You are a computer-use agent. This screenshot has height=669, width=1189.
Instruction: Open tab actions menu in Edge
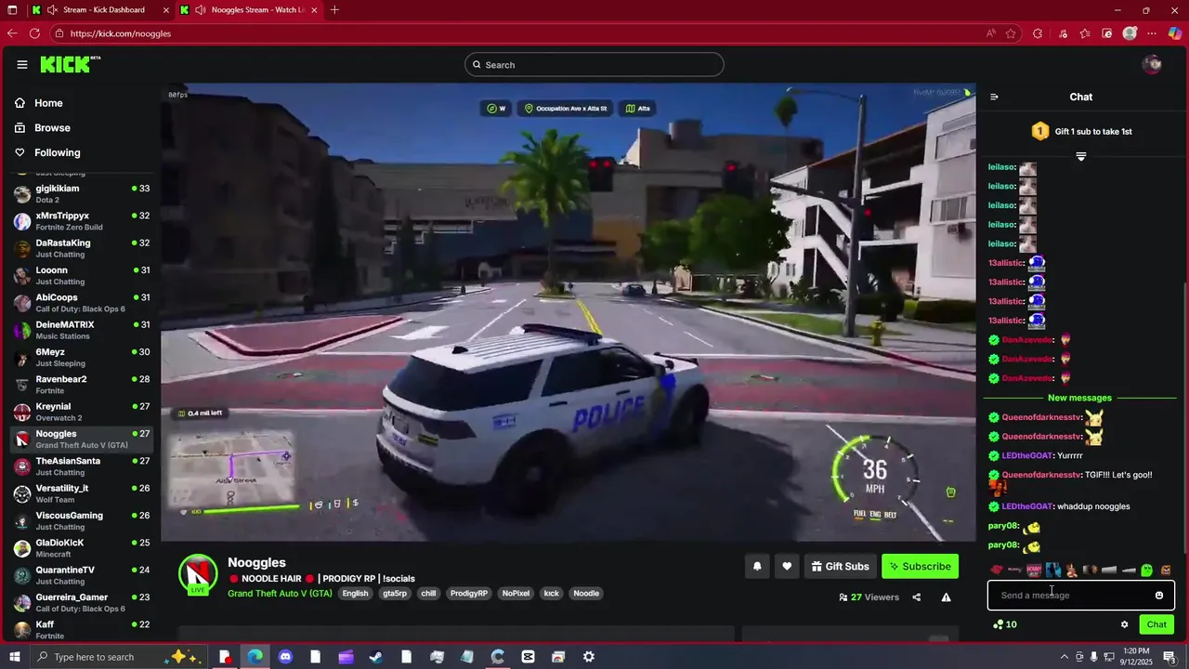tap(12, 10)
